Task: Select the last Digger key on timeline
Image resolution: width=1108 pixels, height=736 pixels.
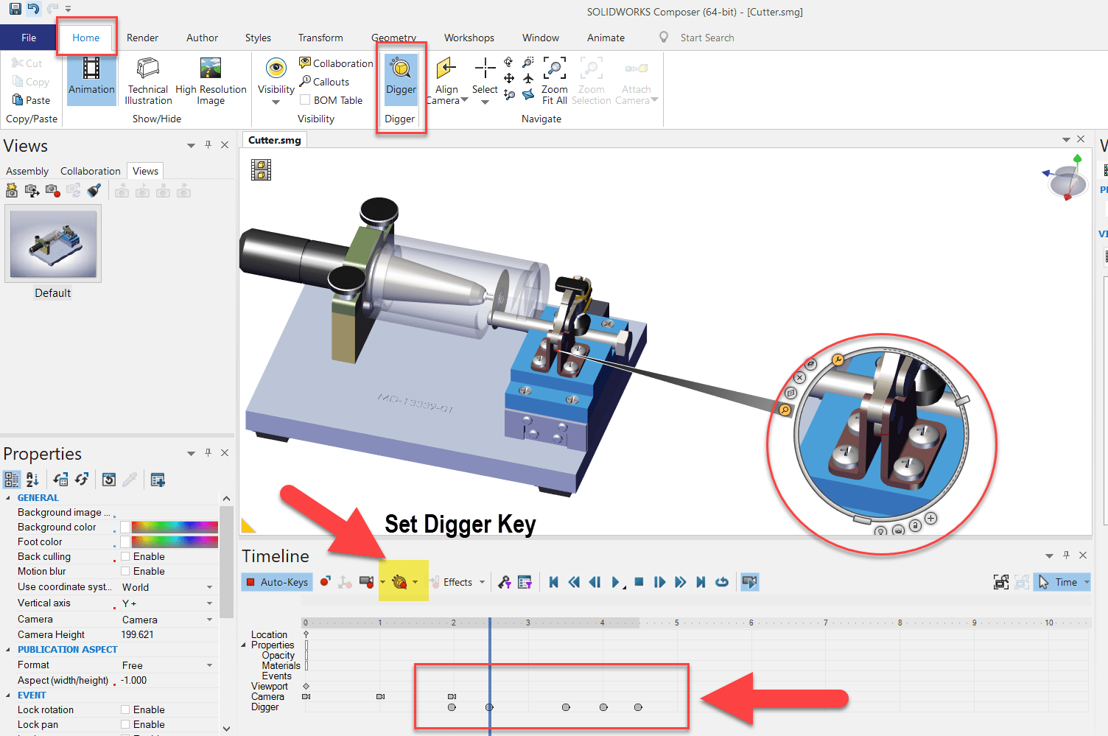Action: point(638,707)
